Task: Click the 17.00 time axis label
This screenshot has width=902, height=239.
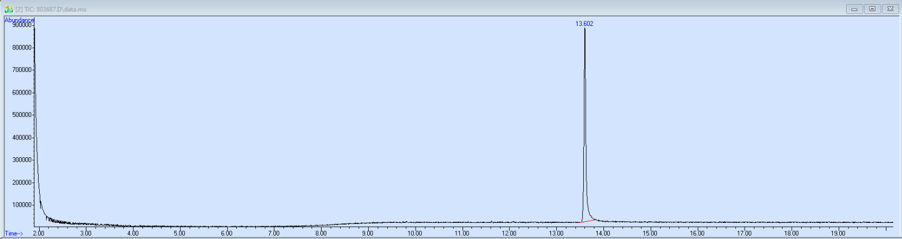Action: point(744,233)
